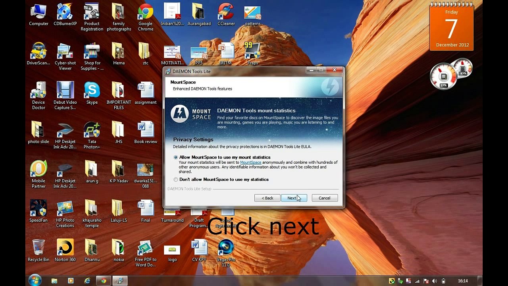
Task: Launch Skype from the desktop
Action: pyautogui.click(x=92, y=93)
